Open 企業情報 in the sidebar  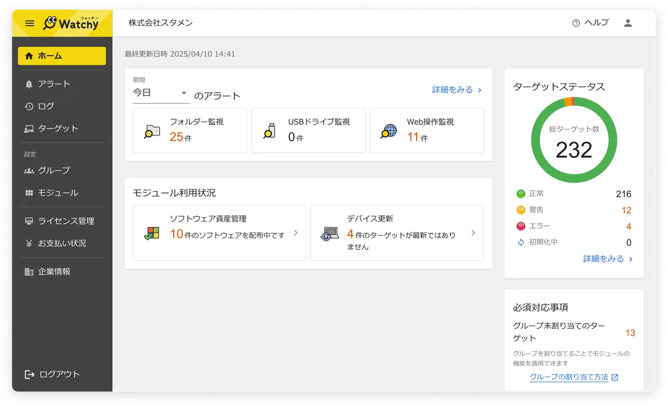pos(62,272)
